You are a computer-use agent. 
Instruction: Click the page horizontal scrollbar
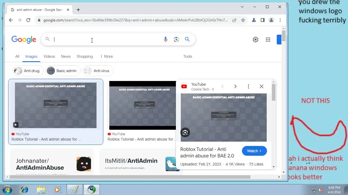click(130, 177)
